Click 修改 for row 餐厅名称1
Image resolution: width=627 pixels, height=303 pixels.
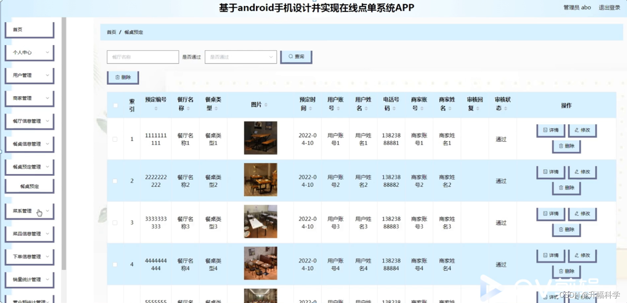582,131
